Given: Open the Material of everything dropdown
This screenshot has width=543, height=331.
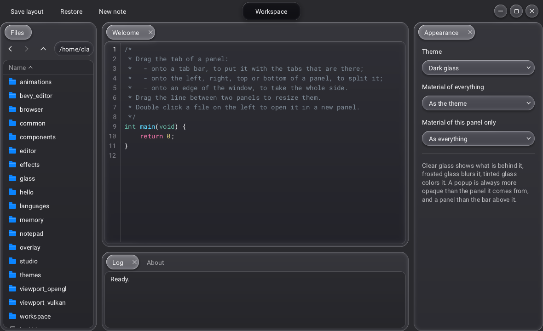Looking at the screenshot, I should [x=478, y=103].
